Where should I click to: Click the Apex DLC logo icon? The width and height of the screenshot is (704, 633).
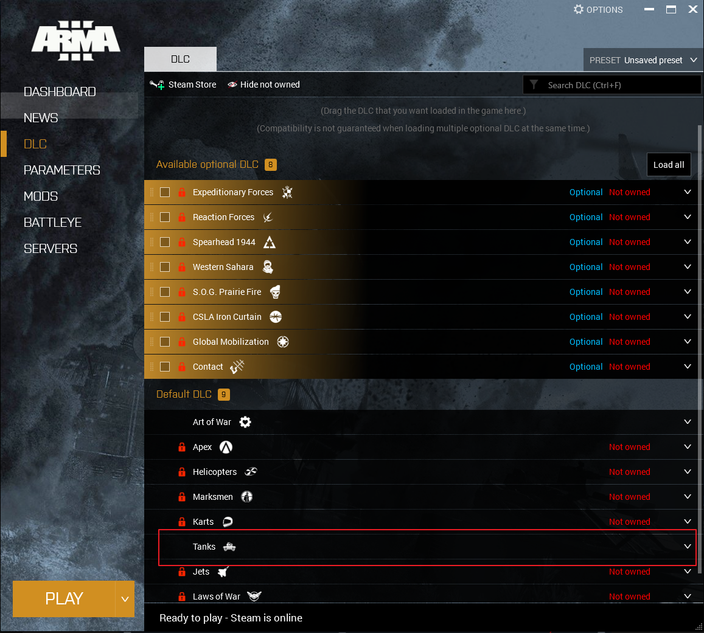[x=226, y=447]
